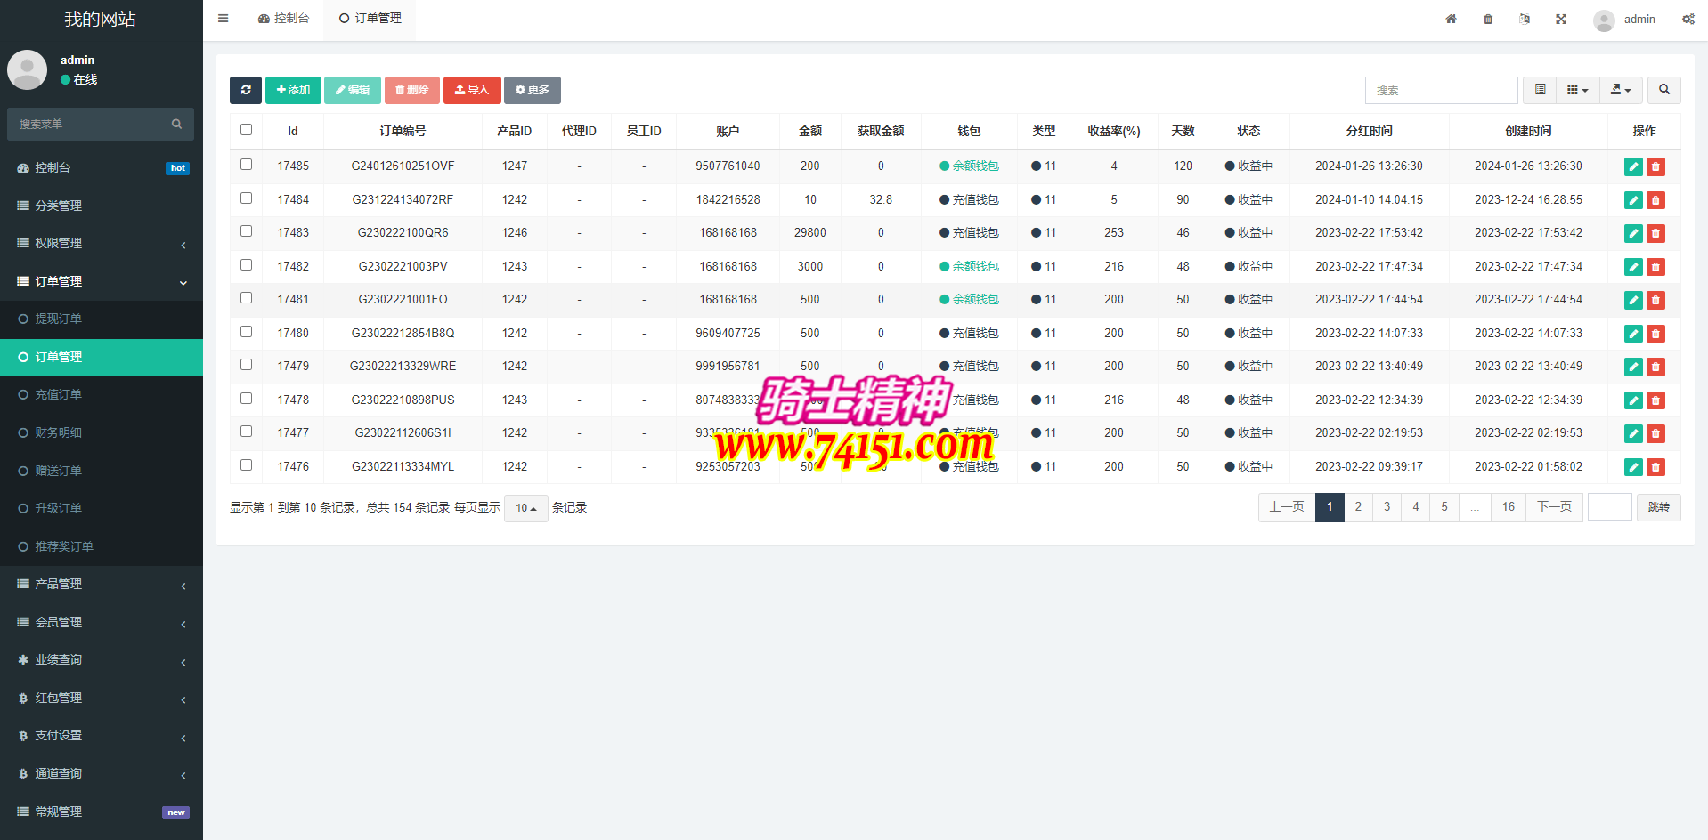Click the hamburger menu toggle icon
This screenshot has width=1708, height=840.
pyautogui.click(x=224, y=19)
